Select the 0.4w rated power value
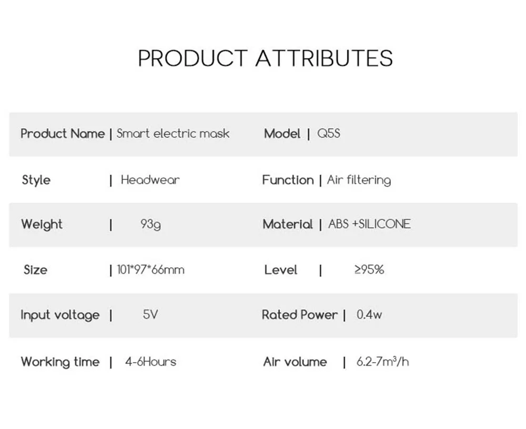 369,315
